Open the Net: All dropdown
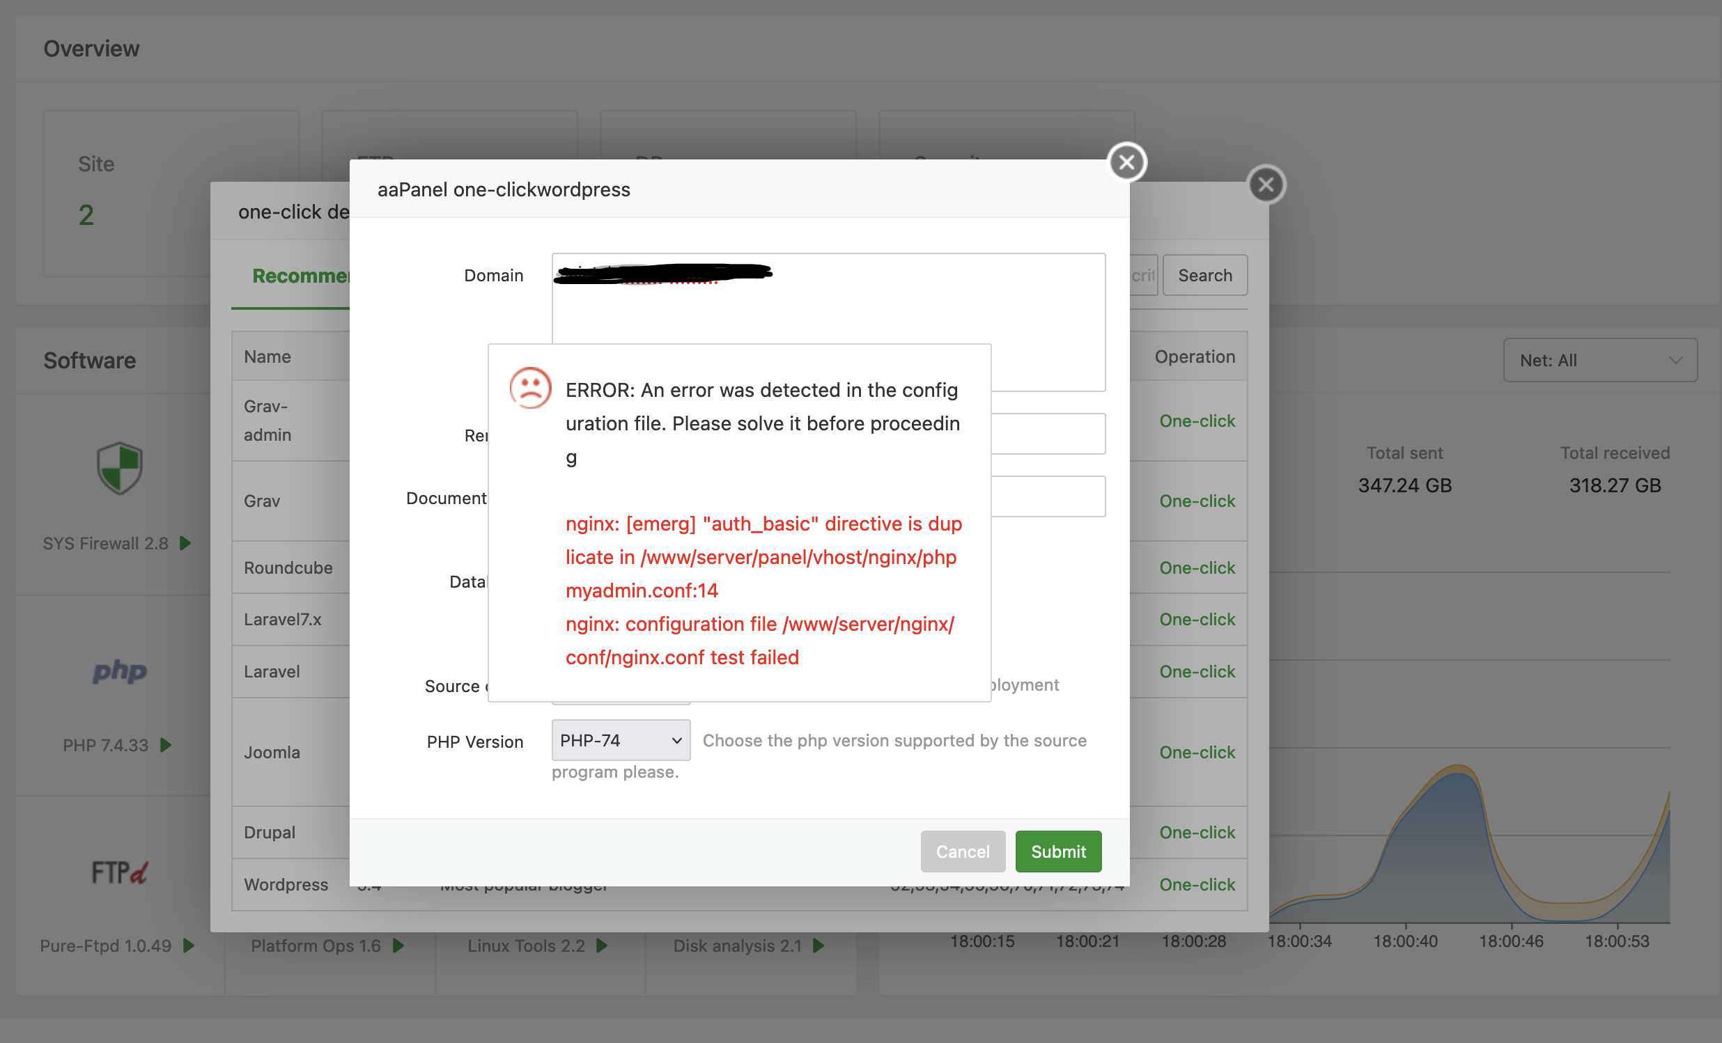The width and height of the screenshot is (1722, 1043). [1599, 360]
